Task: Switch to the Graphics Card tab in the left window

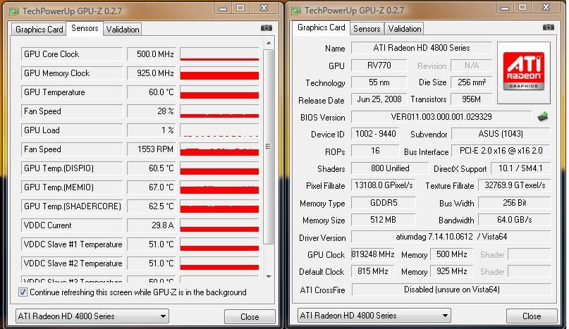Action: pyautogui.click(x=39, y=30)
